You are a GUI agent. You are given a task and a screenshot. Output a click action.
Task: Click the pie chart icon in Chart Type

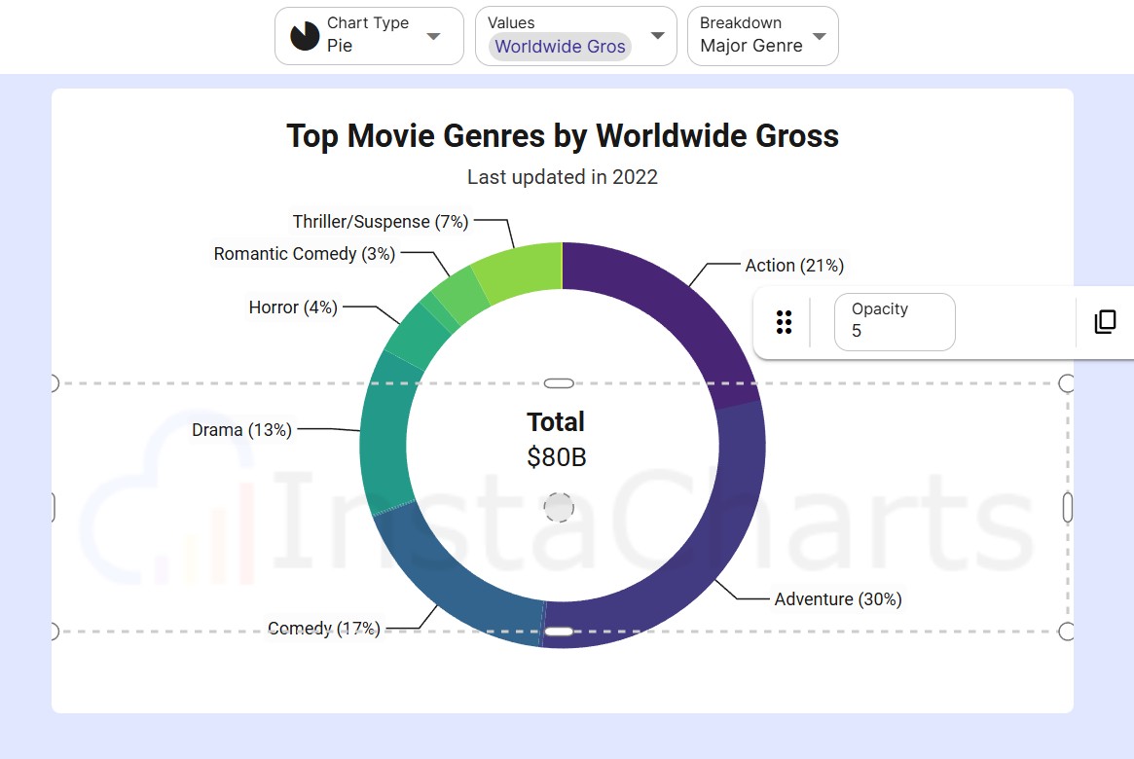click(305, 36)
